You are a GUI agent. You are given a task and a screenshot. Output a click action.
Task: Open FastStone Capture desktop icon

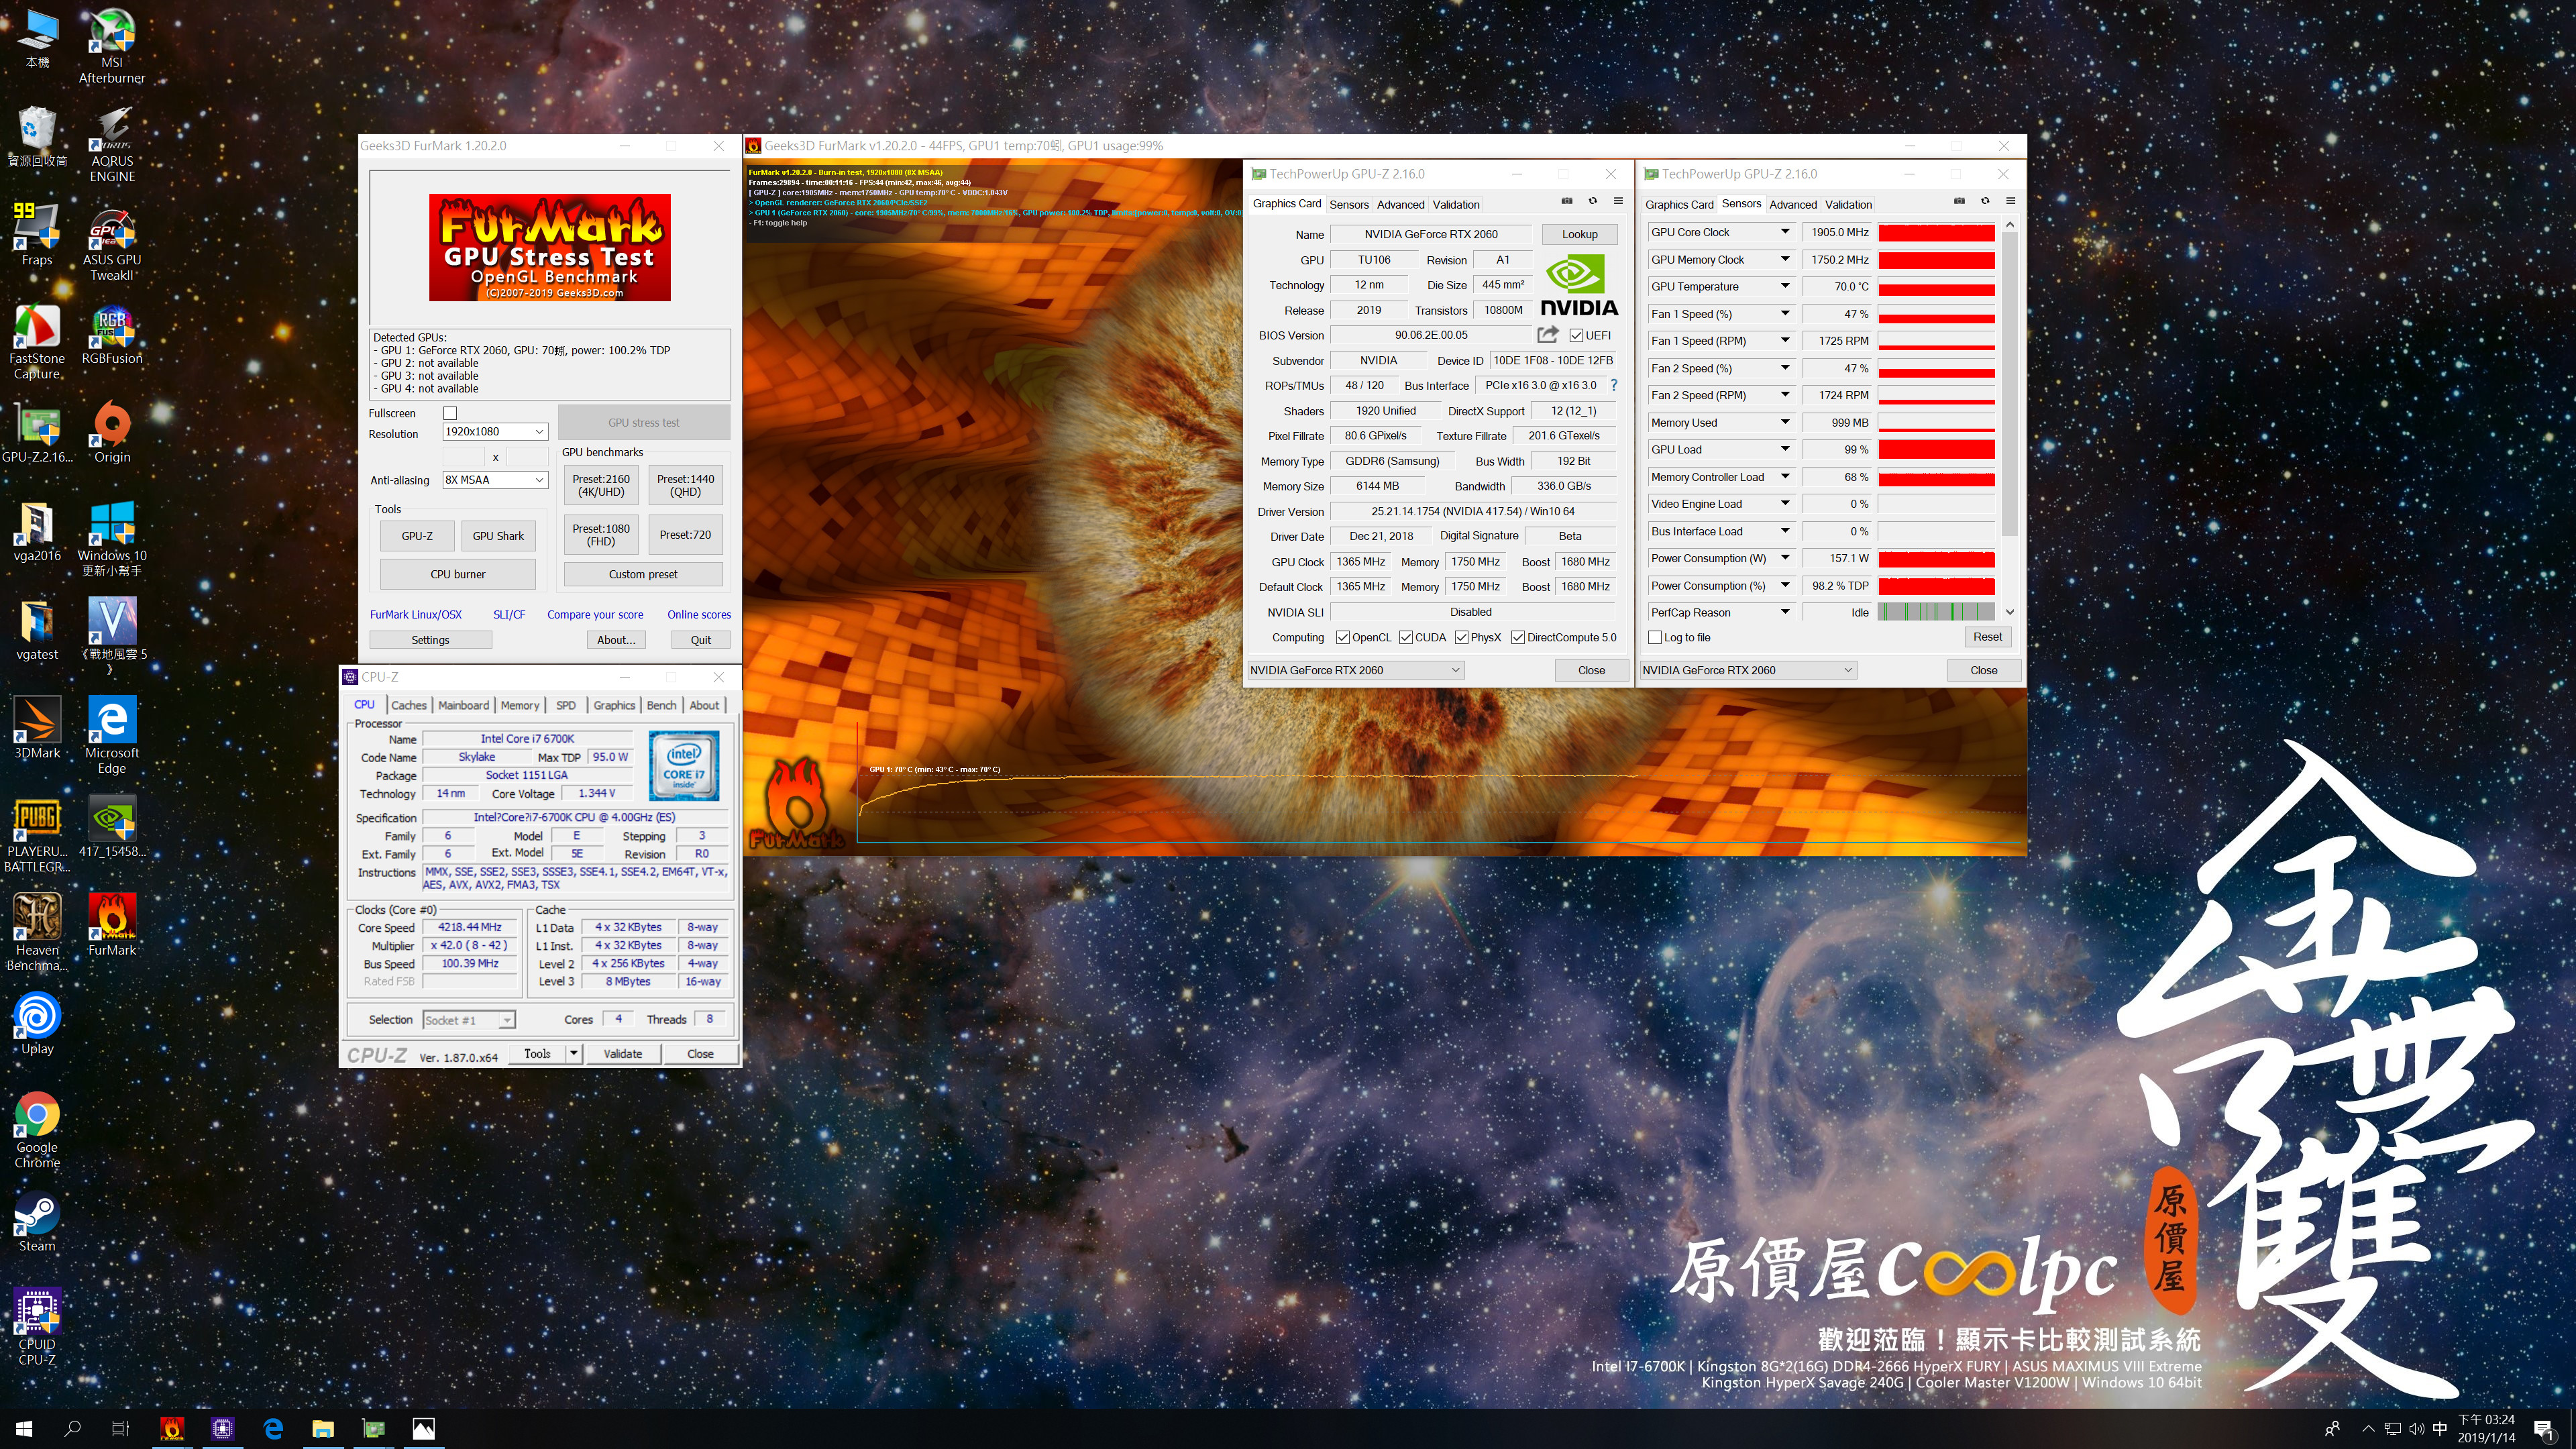click(x=37, y=342)
